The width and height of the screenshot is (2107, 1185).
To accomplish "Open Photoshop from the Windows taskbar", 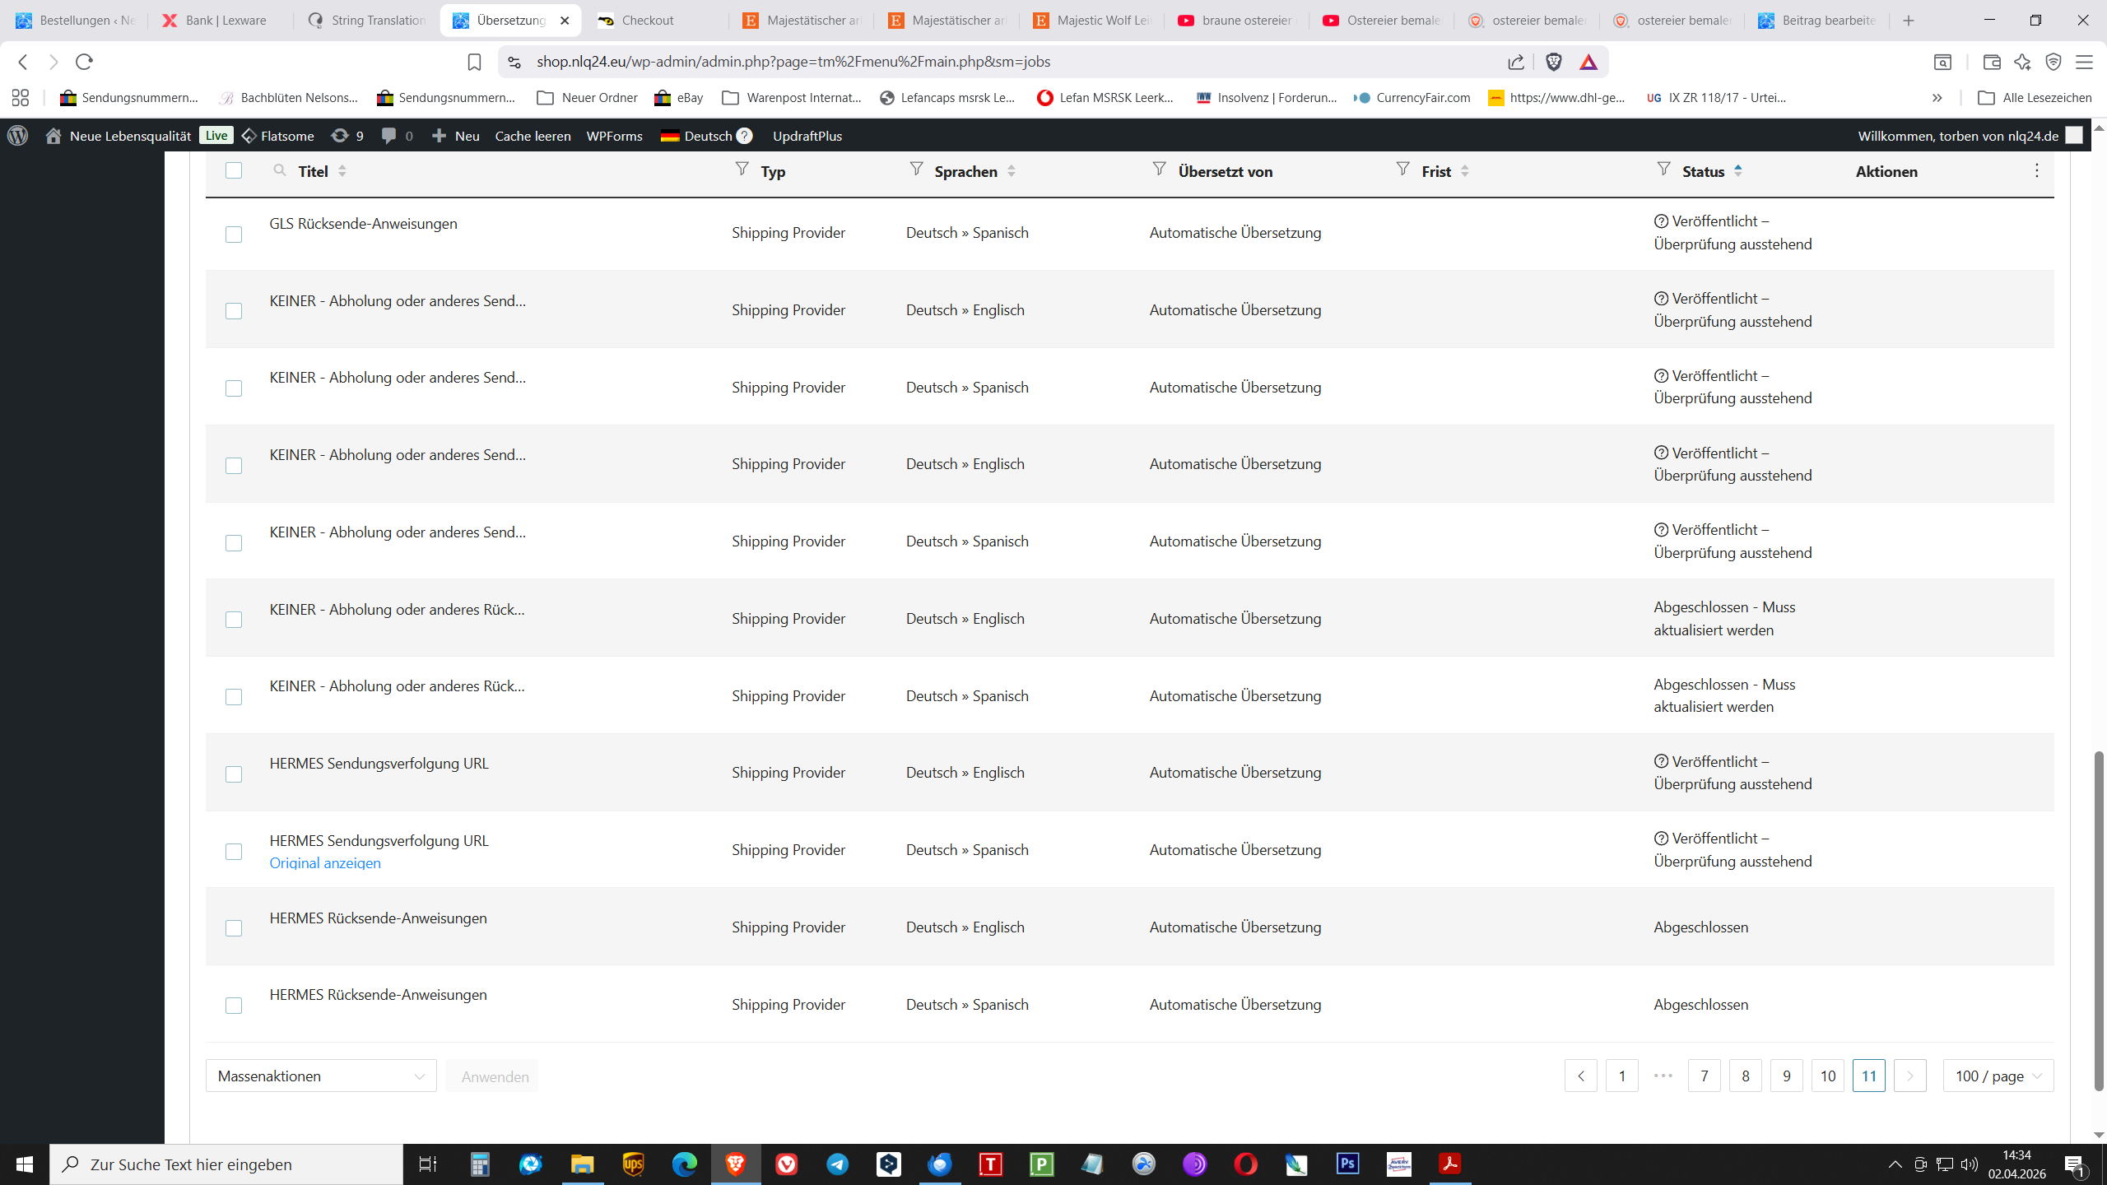I will (1347, 1164).
